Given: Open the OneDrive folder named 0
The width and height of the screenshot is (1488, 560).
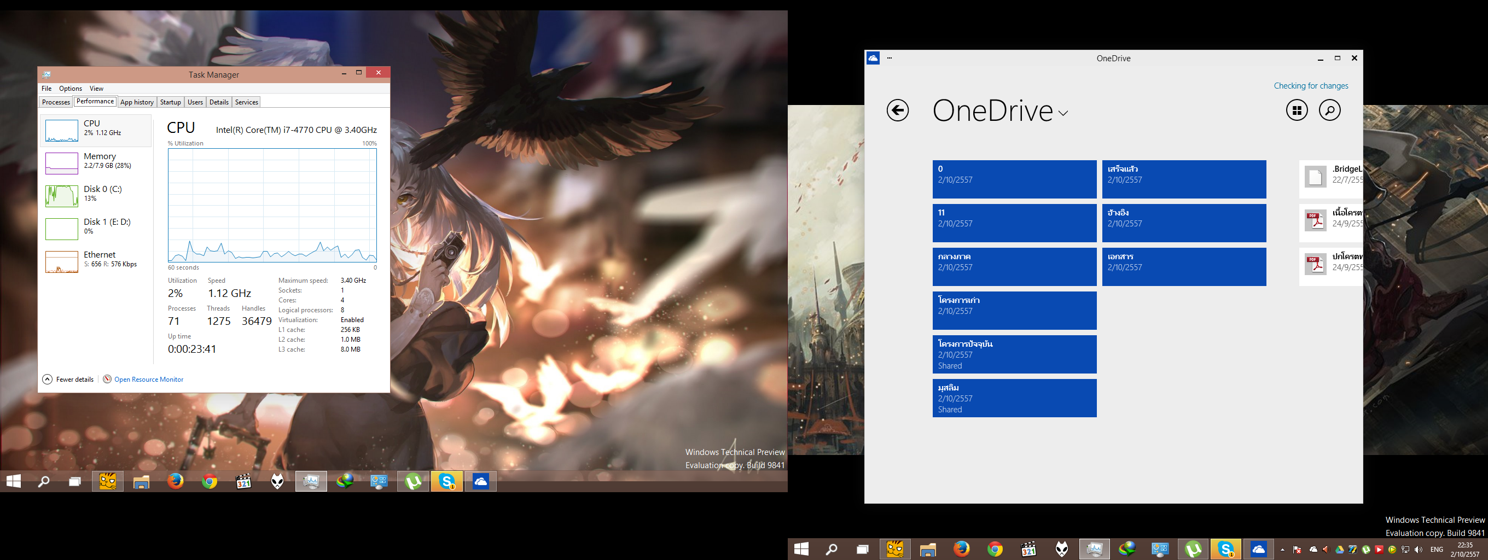Looking at the screenshot, I should pos(1014,179).
